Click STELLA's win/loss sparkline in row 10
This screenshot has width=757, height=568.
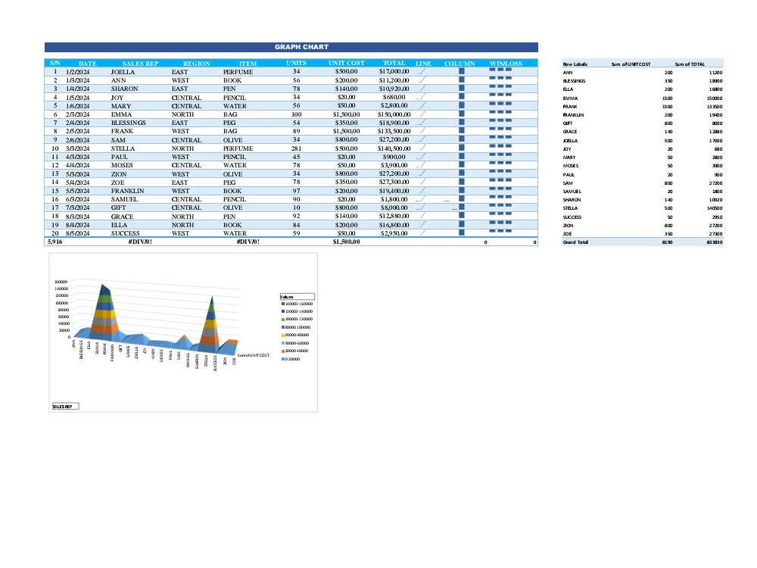(x=500, y=146)
